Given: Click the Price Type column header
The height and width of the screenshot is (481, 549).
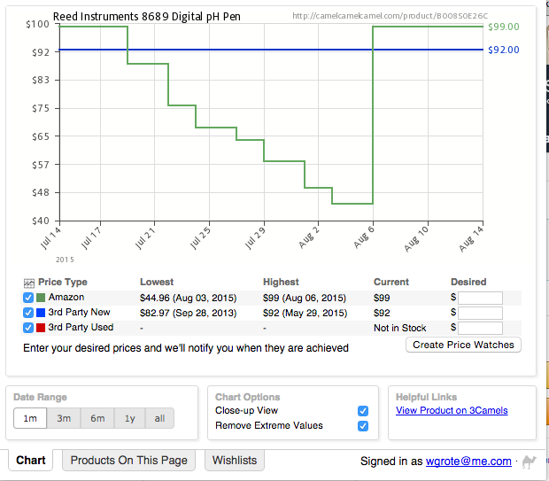Looking at the screenshot, I should pyautogui.click(x=63, y=282).
